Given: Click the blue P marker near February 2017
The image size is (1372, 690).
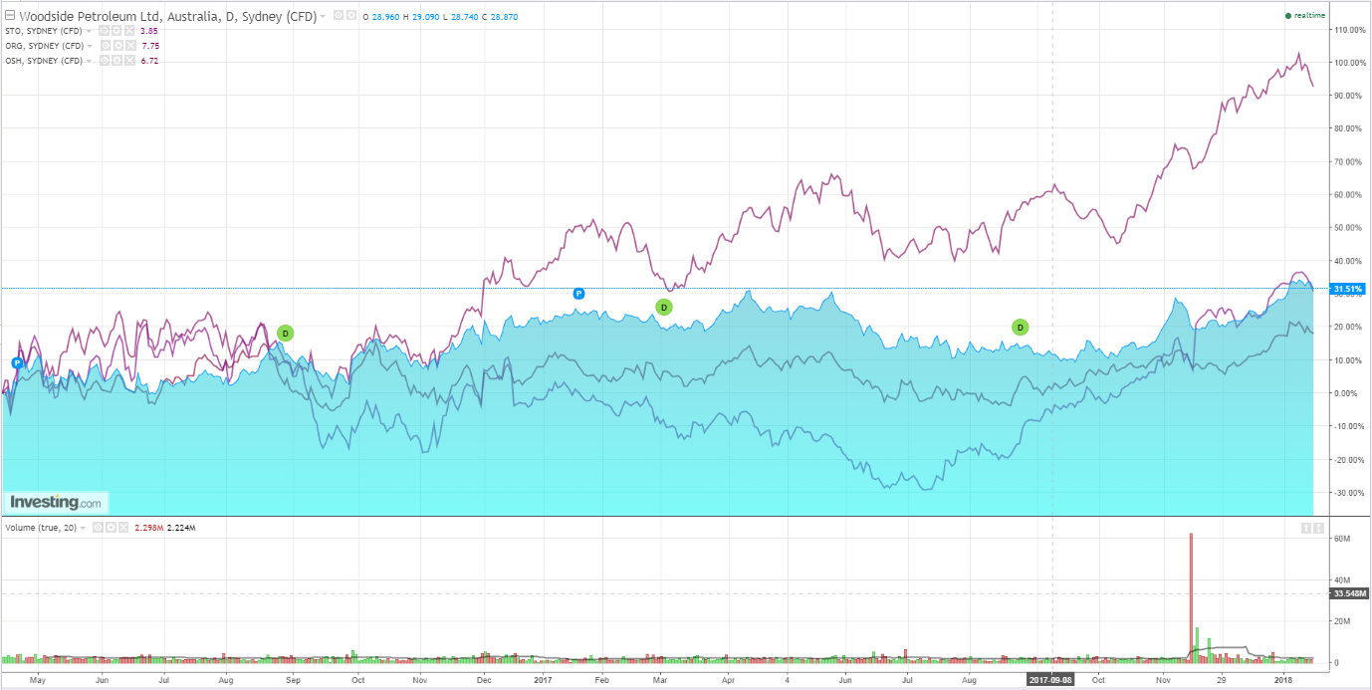Looking at the screenshot, I should 578,293.
